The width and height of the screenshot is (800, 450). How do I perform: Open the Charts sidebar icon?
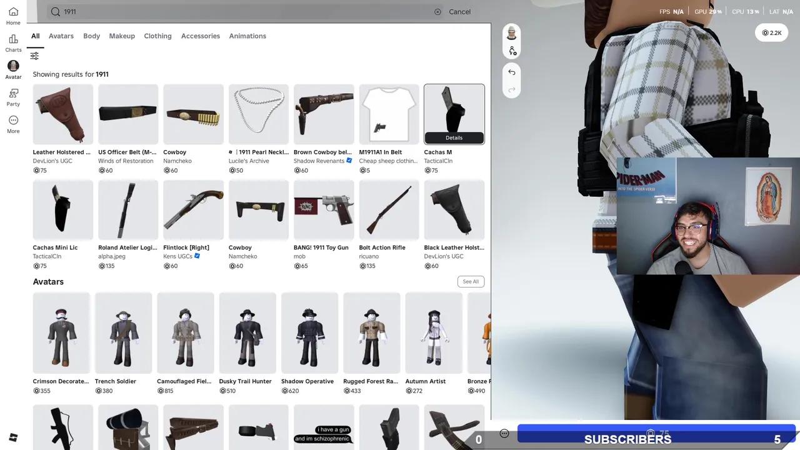tap(13, 42)
